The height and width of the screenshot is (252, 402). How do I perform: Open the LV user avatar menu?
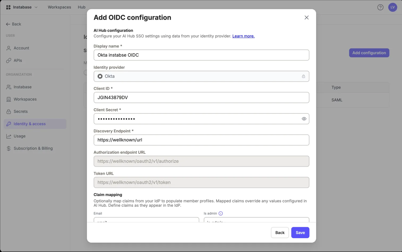[393, 7]
